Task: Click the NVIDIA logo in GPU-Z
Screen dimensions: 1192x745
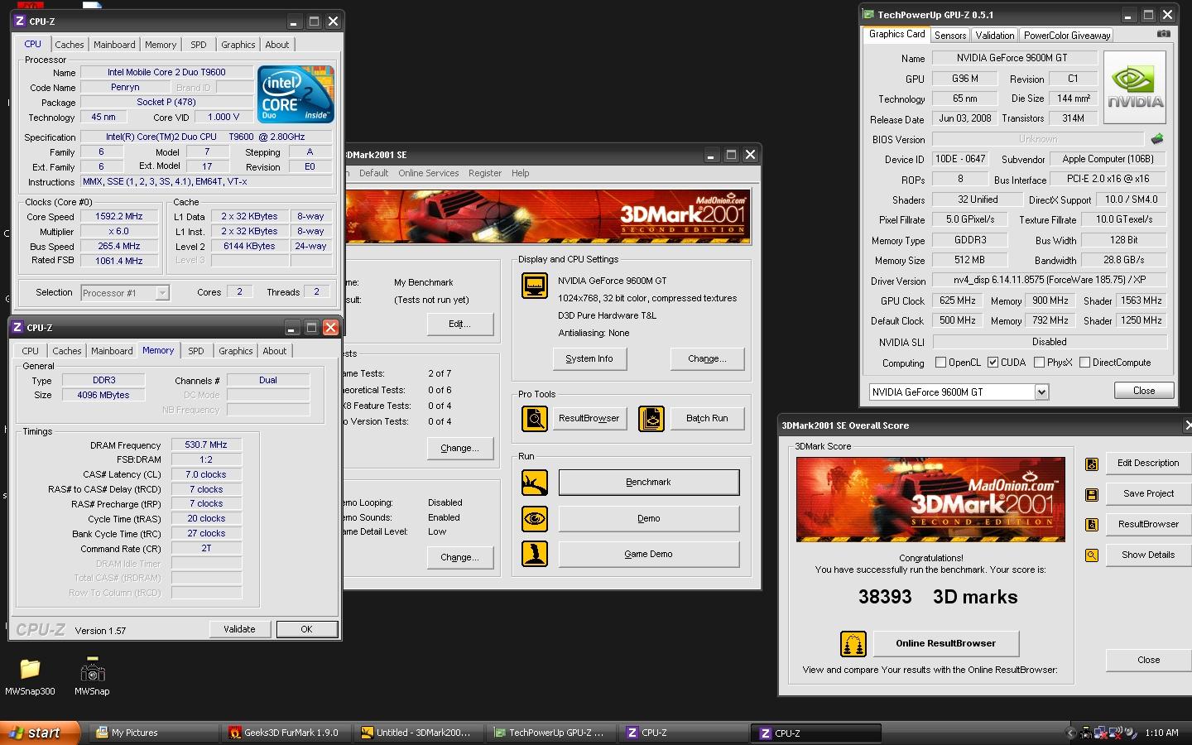Action: click(x=1135, y=88)
